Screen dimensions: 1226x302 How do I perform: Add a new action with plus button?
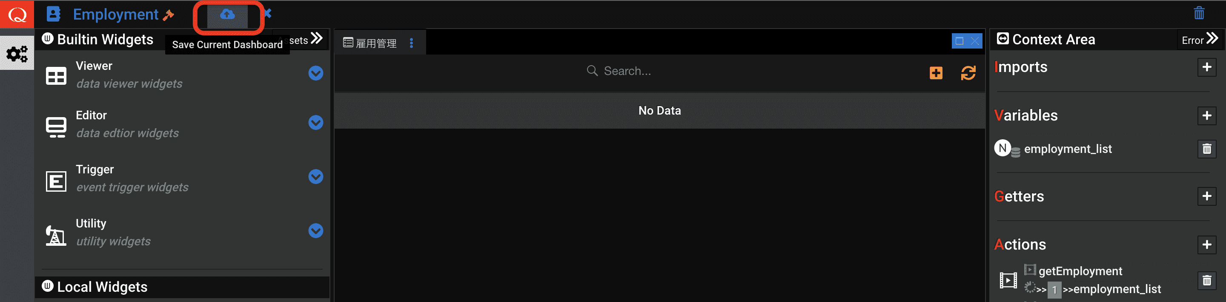pos(1206,245)
